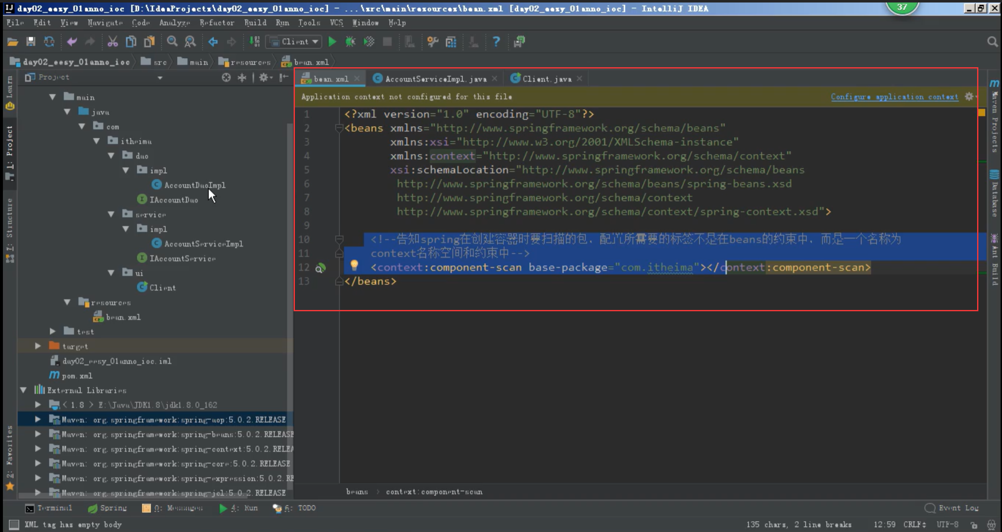Click the orange warning marker in the editor stripe

982,113
